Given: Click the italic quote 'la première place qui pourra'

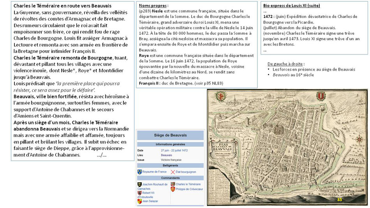Looking at the screenshot, I should click(x=88, y=84).
